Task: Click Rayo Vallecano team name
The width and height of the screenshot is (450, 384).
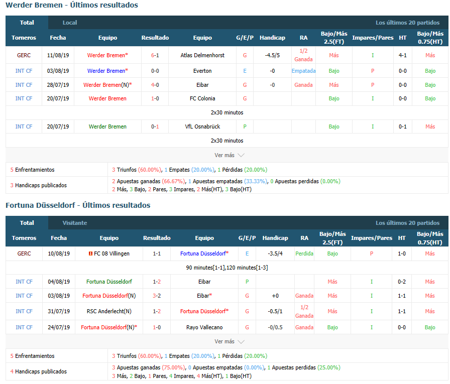Action: [x=204, y=327]
